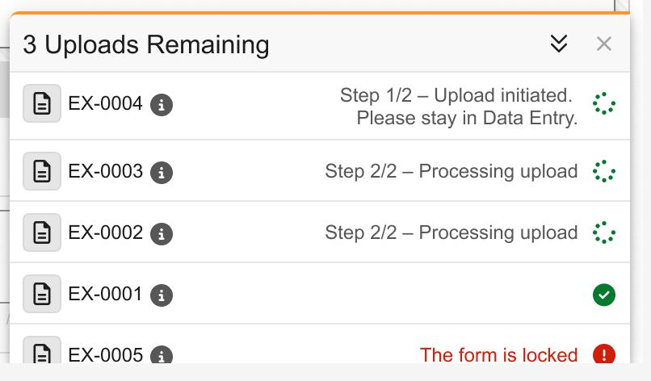
Task: Click "The form is locked" error message
Action: pyautogui.click(x=498, y=355)
